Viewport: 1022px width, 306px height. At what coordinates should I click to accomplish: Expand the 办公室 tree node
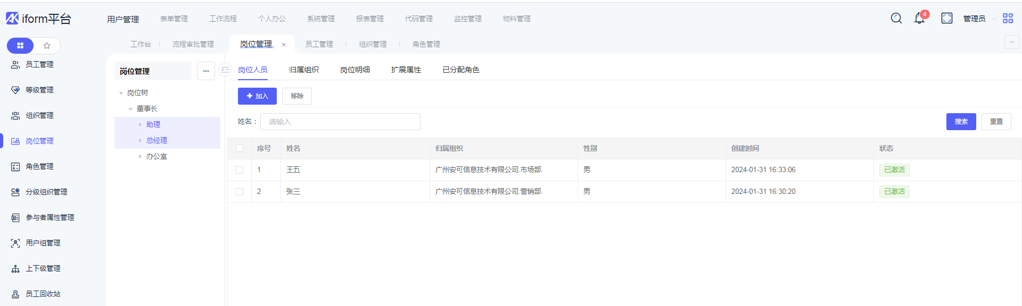pos(140,157)
